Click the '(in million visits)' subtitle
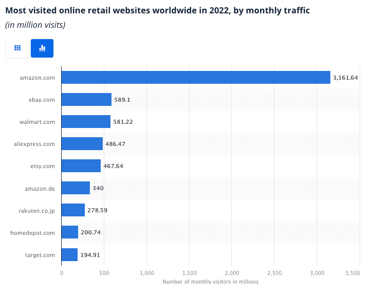Image resolution: width=372 pixels, height=294 pixels. [35, 25]
